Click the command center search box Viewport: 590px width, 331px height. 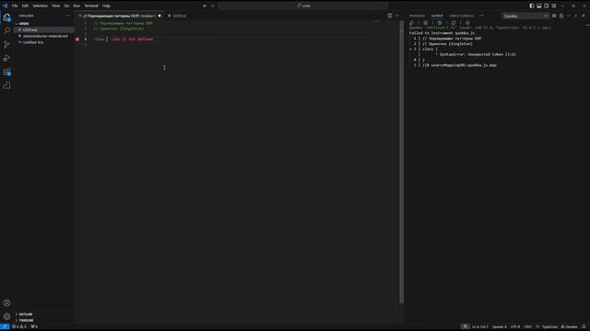(x=303, y=6)
